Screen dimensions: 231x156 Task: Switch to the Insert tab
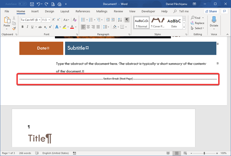[35, 11]
